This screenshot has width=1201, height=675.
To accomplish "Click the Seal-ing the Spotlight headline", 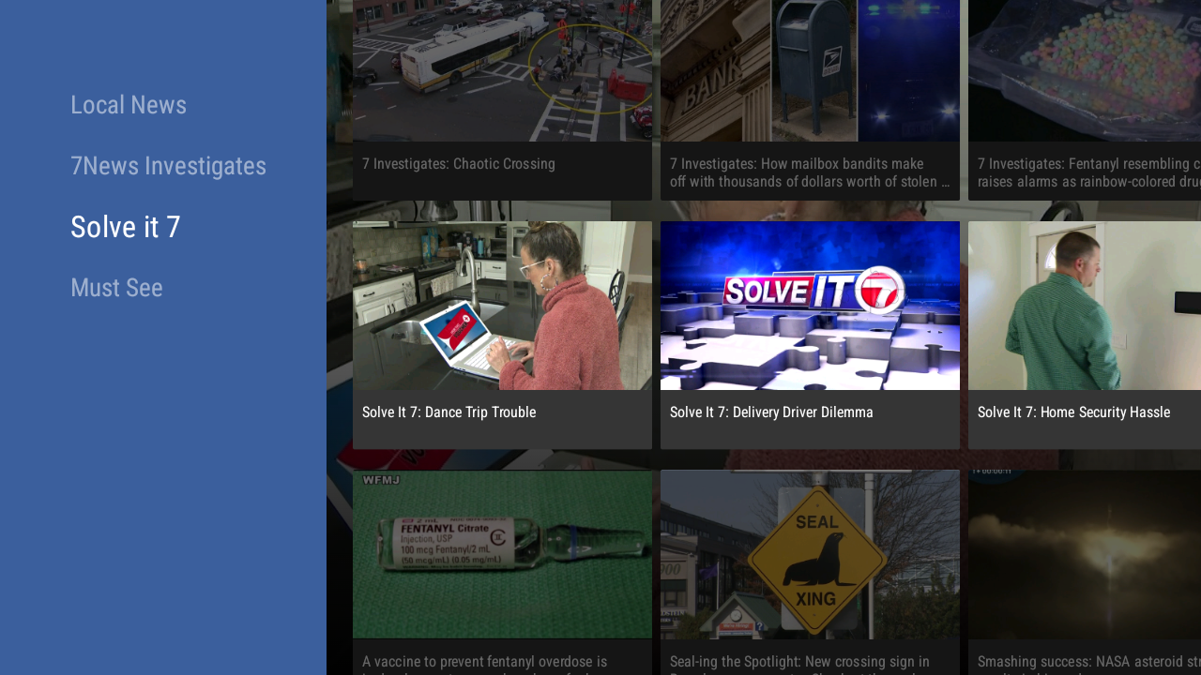I will click(x=799, y=664).
